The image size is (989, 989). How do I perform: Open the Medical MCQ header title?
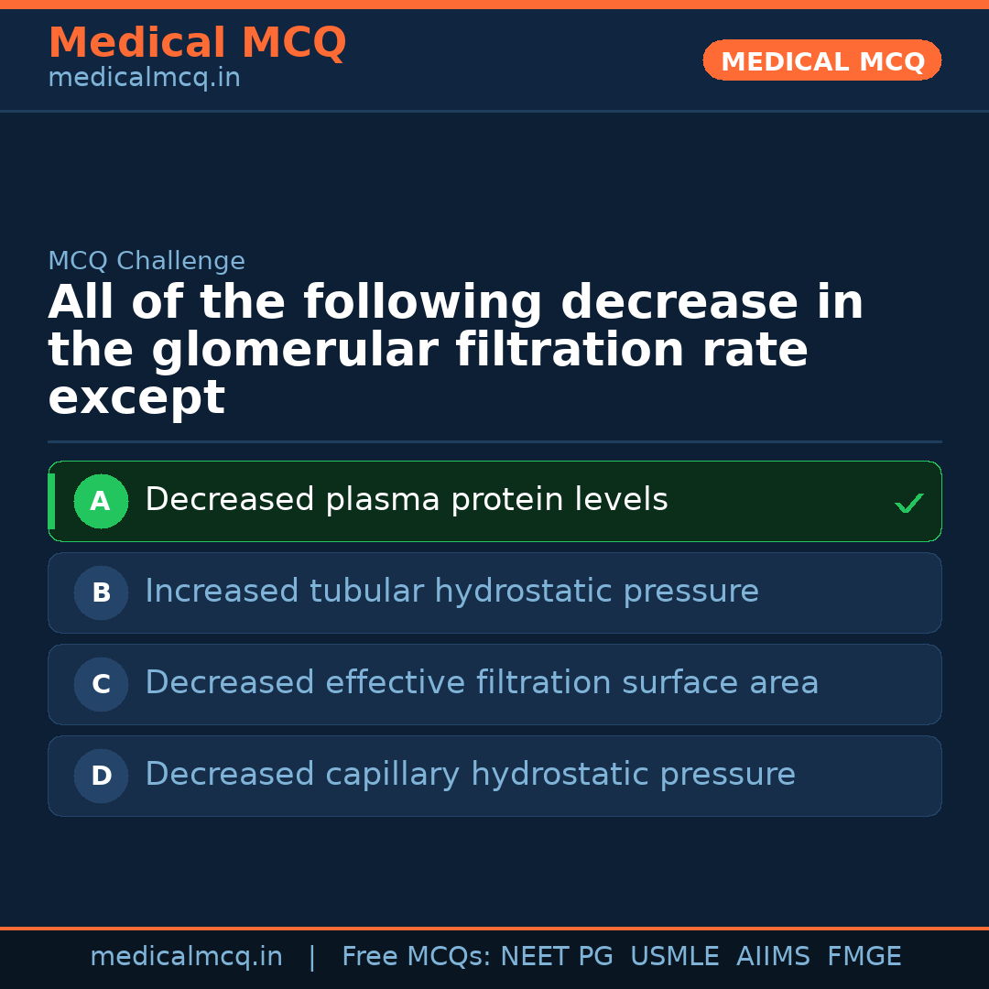coord(197,43)
